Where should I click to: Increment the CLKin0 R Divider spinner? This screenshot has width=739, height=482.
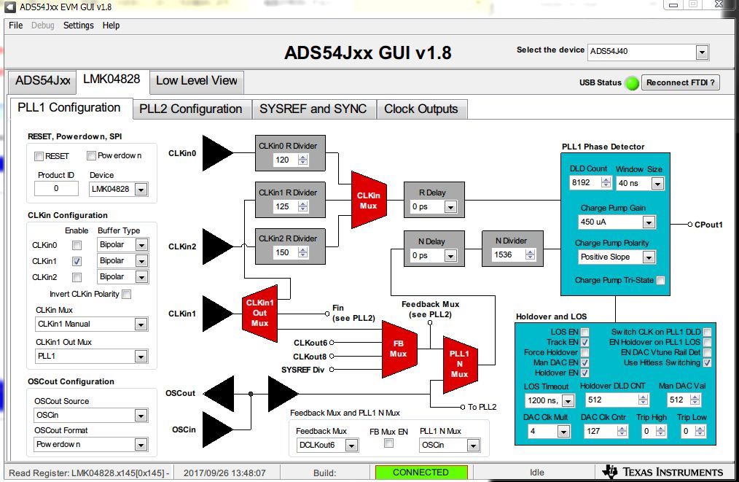pos(303,157)
